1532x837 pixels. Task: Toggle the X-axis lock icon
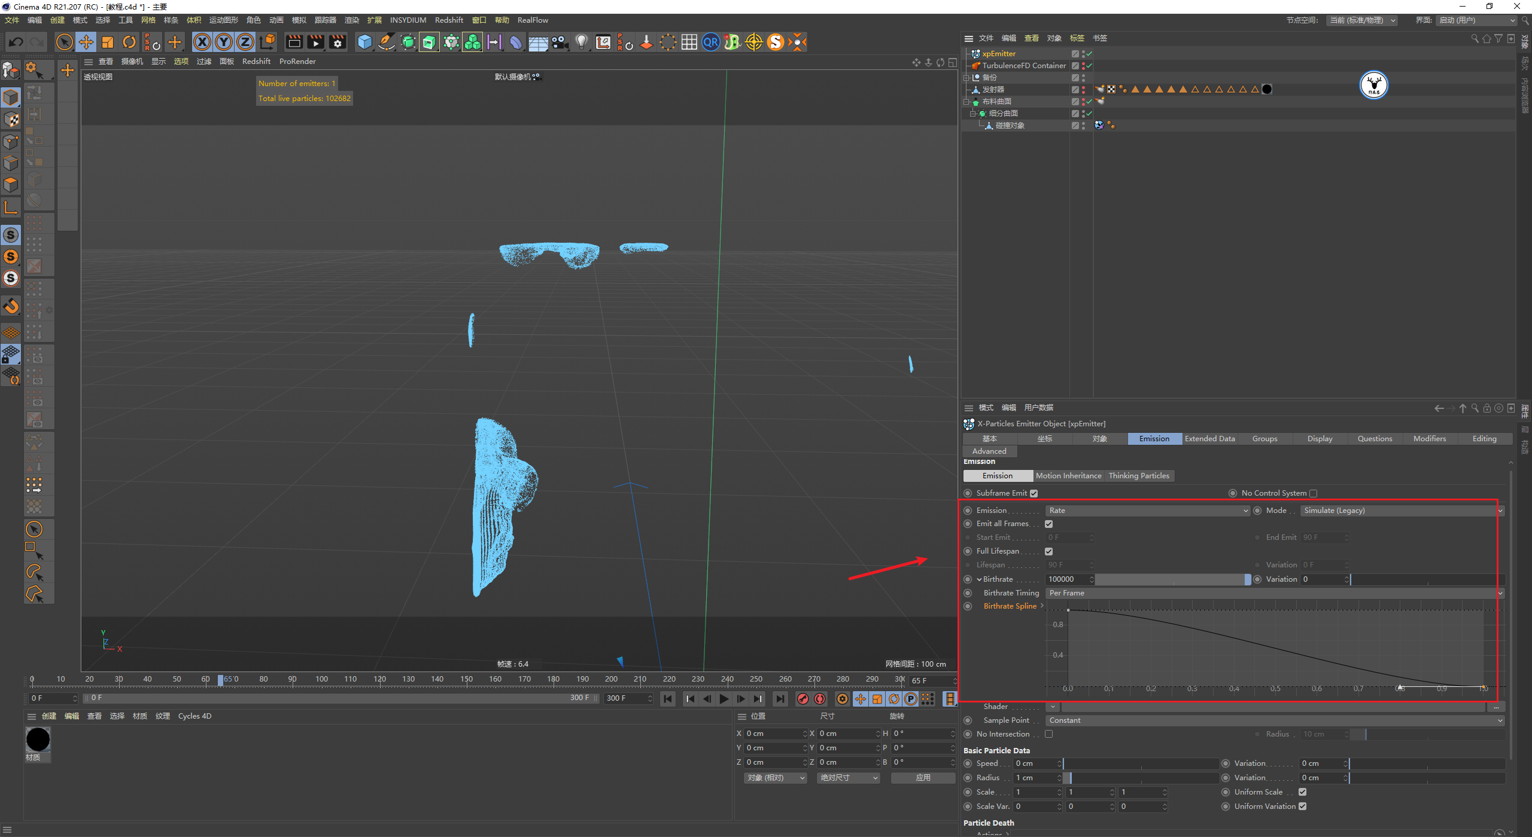coord(202,42)
